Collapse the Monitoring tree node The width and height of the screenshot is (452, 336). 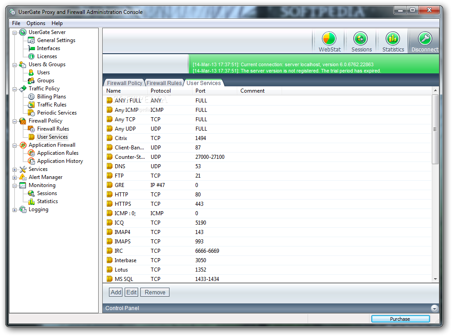tap(14, 186)
